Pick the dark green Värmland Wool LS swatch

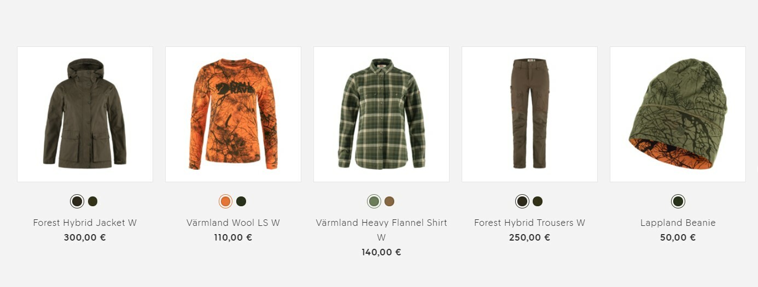pos(241,201)
